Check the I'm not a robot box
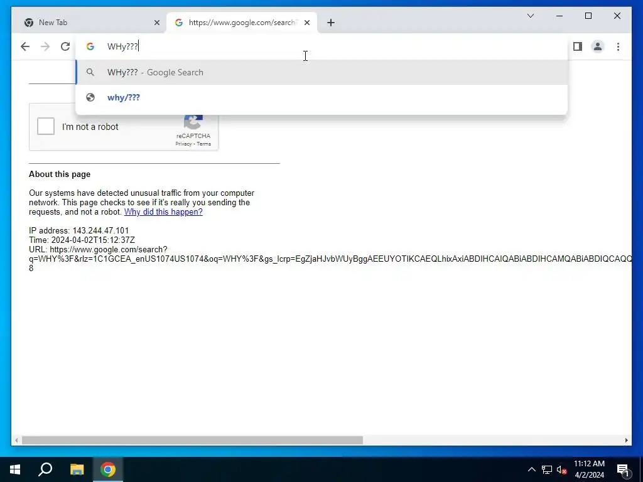 coord(45,126)
